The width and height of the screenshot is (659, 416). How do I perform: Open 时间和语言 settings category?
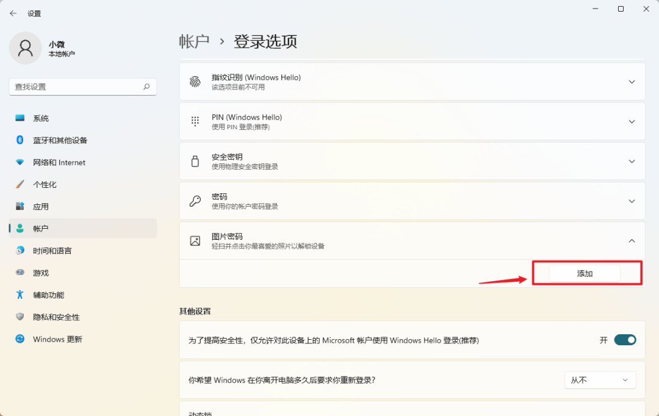tap(83, 251)
